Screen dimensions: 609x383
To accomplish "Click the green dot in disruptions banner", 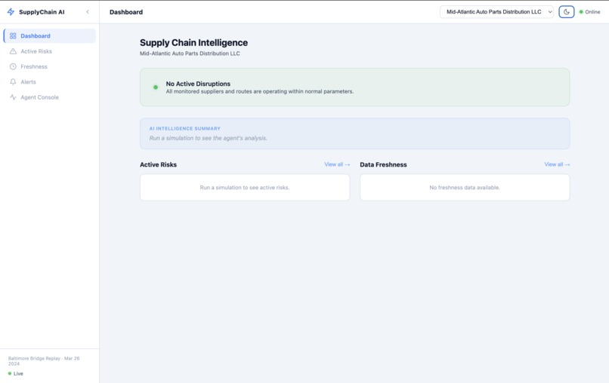I will 156,87.
